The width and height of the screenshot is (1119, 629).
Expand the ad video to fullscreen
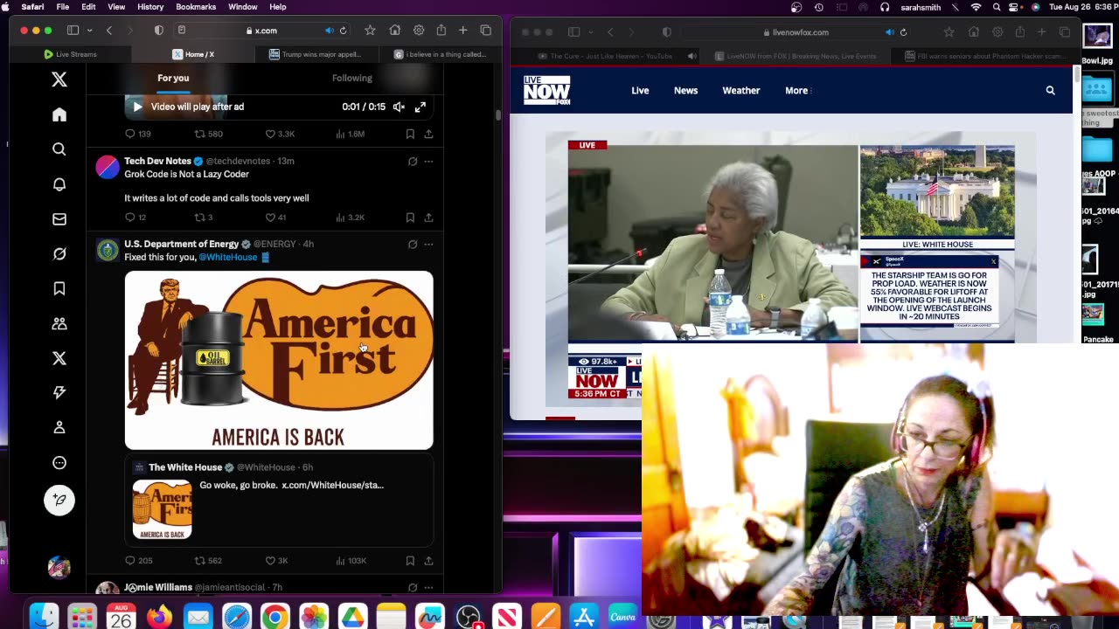[420, 107]
